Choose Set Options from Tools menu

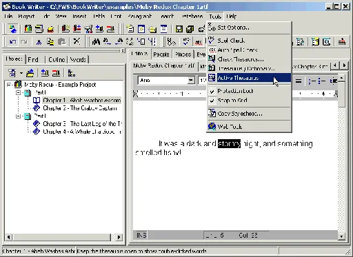click(x=250, y=28)
